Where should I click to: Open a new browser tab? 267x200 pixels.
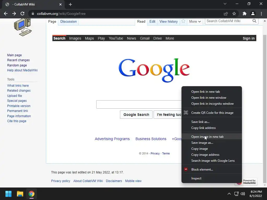click(70, 4)
